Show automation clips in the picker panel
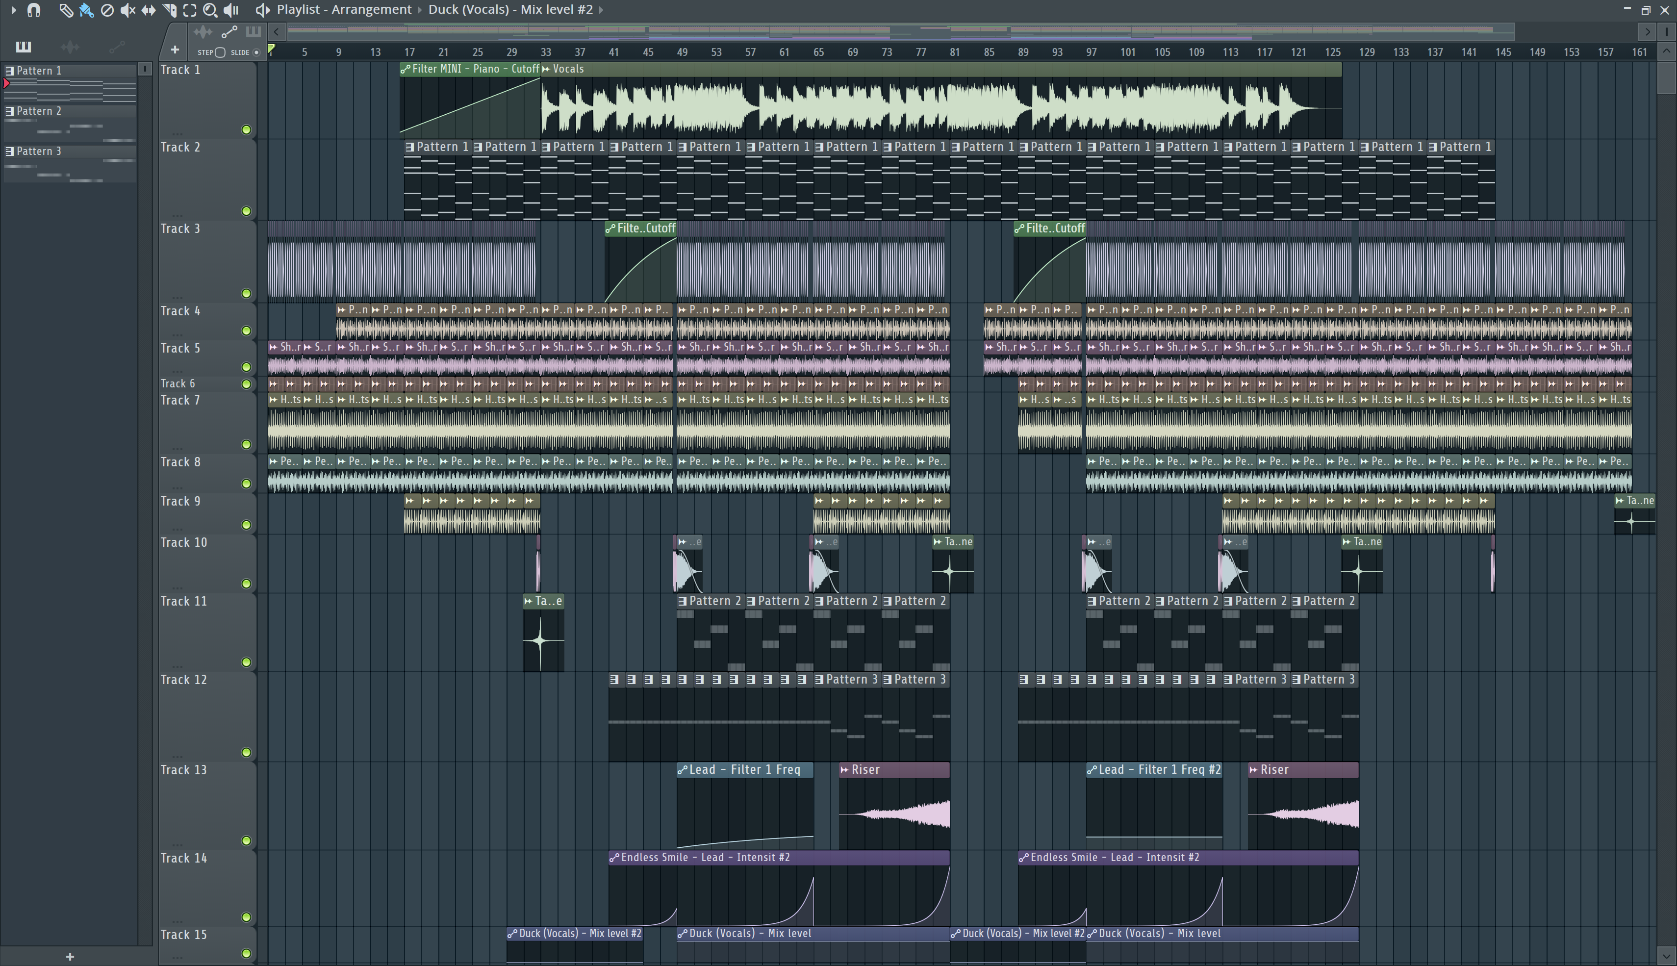Screen dimensions: 1677x966 [117, 47]
